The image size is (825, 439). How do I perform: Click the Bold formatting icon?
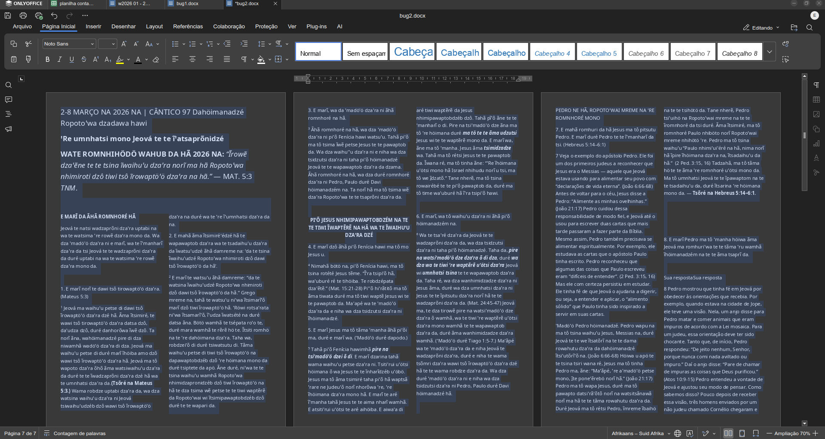pyautogui.click(x=47, y=60)
